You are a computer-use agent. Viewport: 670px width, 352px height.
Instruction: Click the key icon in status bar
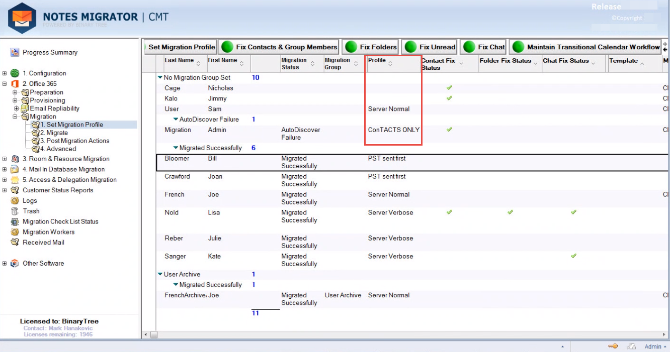(x=612, y=346)
